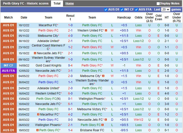Click red card icon beside Perth Glory FC on 26/03/22
This screenshot has width=183, height=133.
click(102, 125)
